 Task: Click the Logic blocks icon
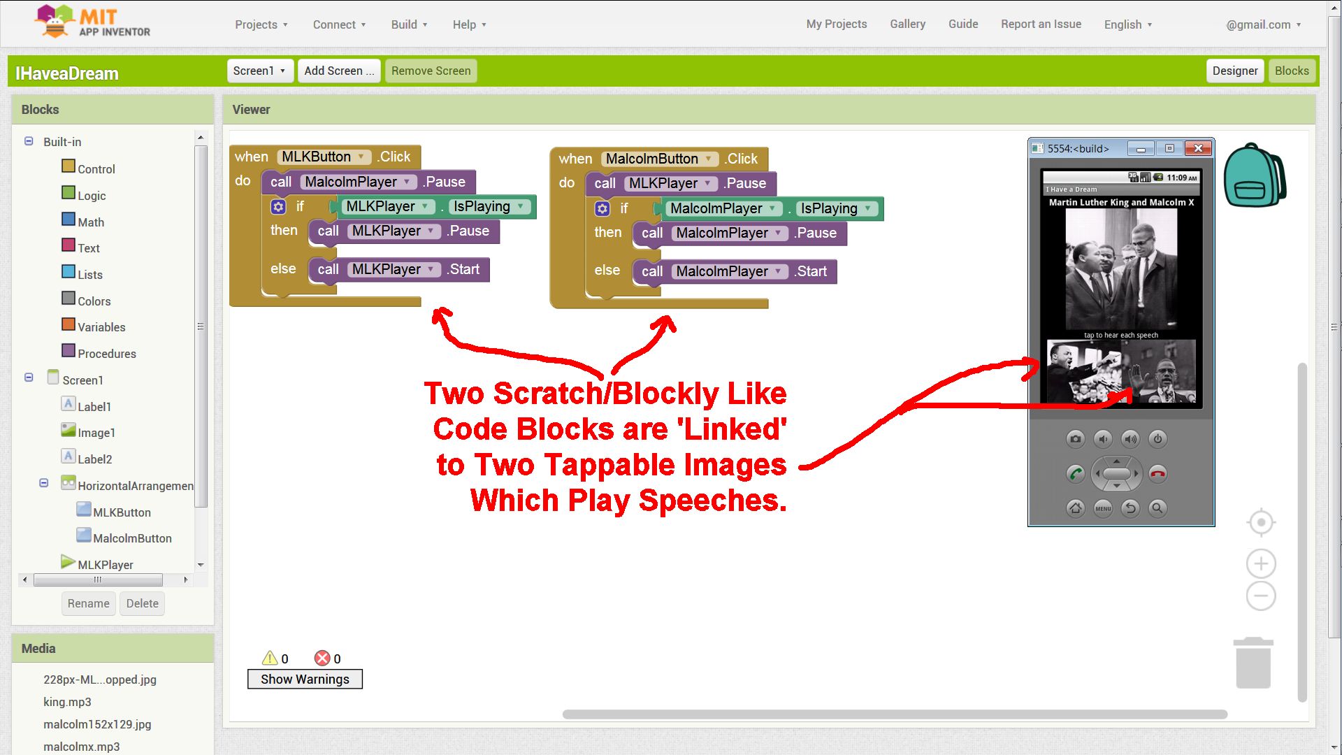pyautogui.click(x=69, y=193)
